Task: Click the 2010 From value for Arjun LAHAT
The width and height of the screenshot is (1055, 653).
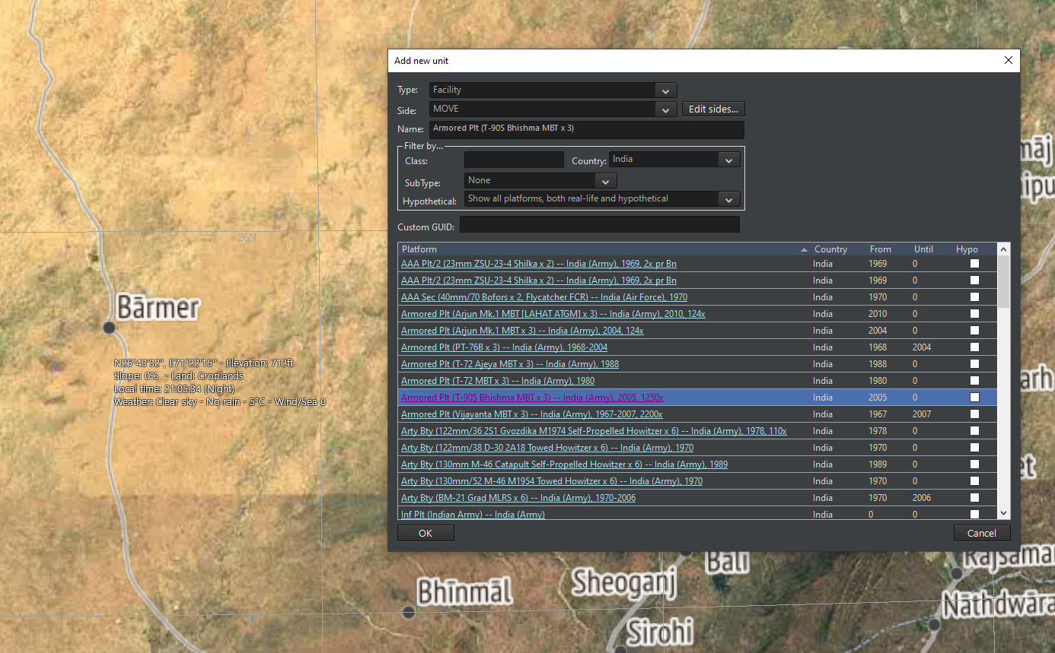Action: tap(878, 314)
